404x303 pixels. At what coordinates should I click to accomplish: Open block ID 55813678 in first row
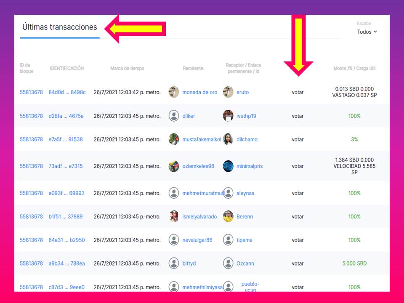coord(31,92)
